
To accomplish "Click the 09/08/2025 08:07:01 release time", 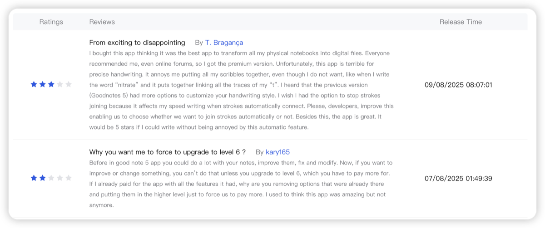I will click(458, 85).
